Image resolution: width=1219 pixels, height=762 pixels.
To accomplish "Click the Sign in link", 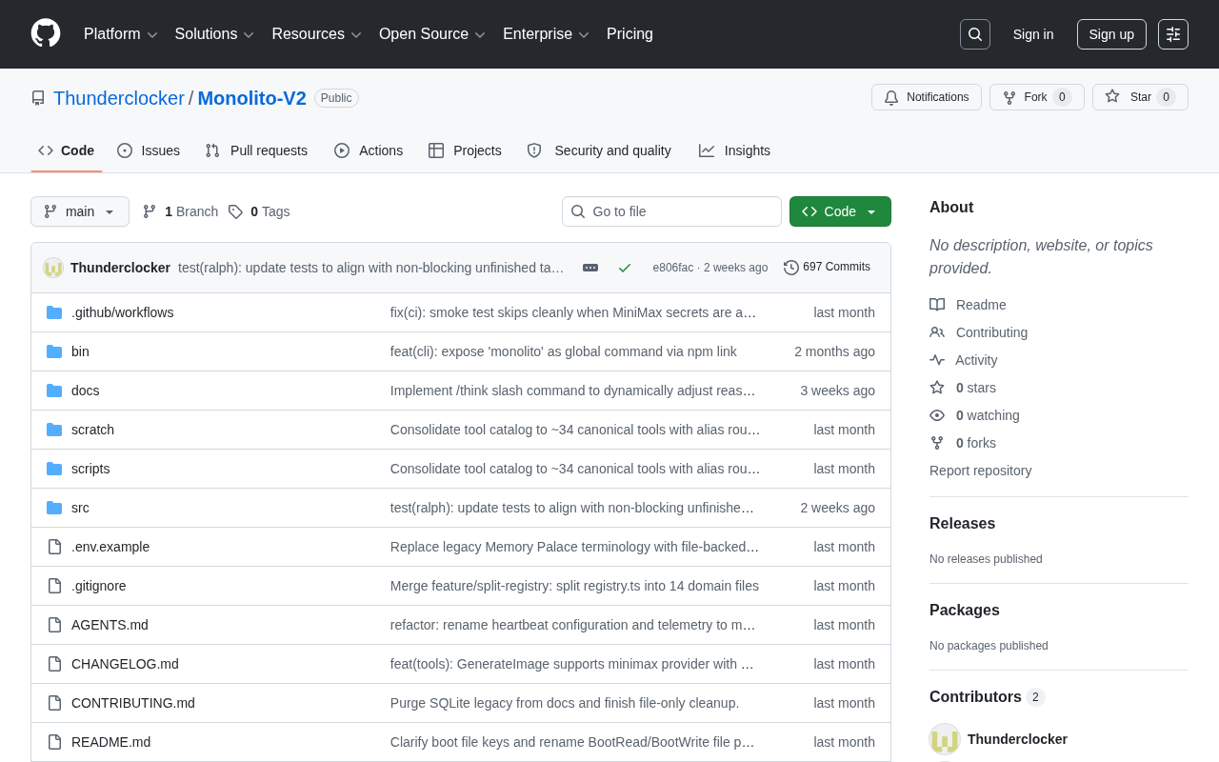I will coord(1033,34).
